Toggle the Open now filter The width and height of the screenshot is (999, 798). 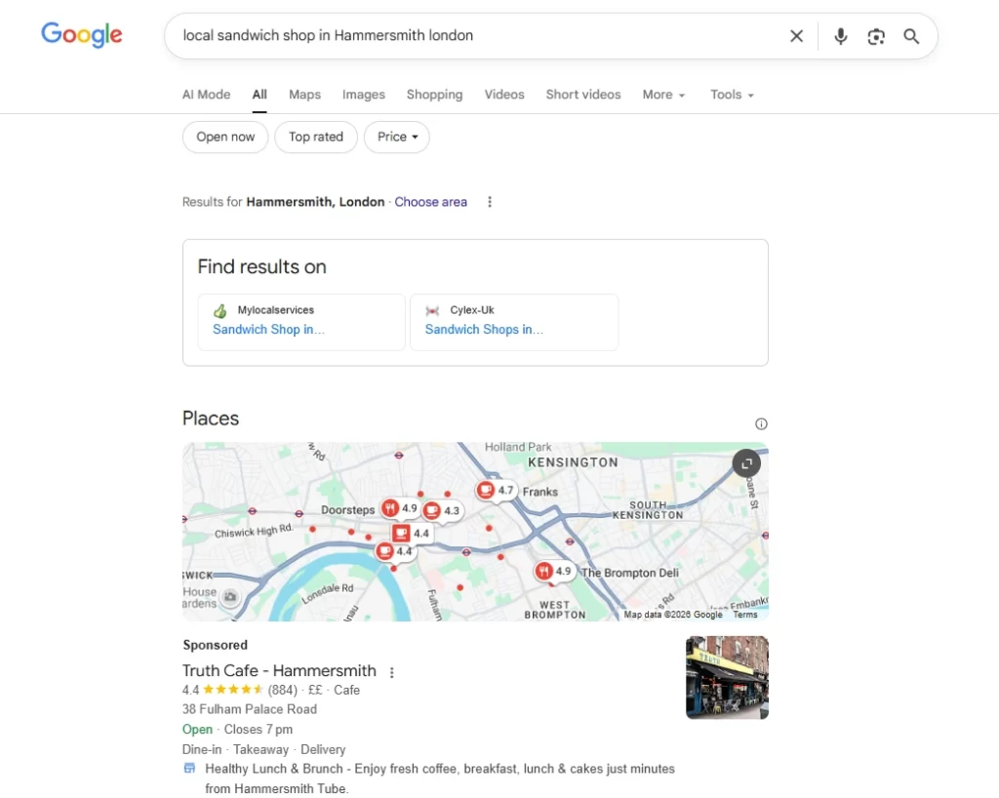(225, 137)
